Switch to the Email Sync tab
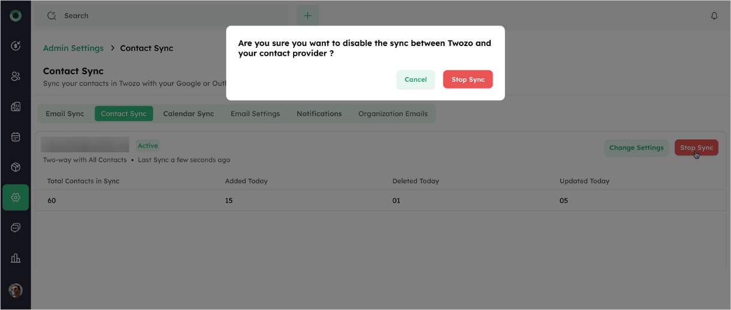 [x=65, y=113]
